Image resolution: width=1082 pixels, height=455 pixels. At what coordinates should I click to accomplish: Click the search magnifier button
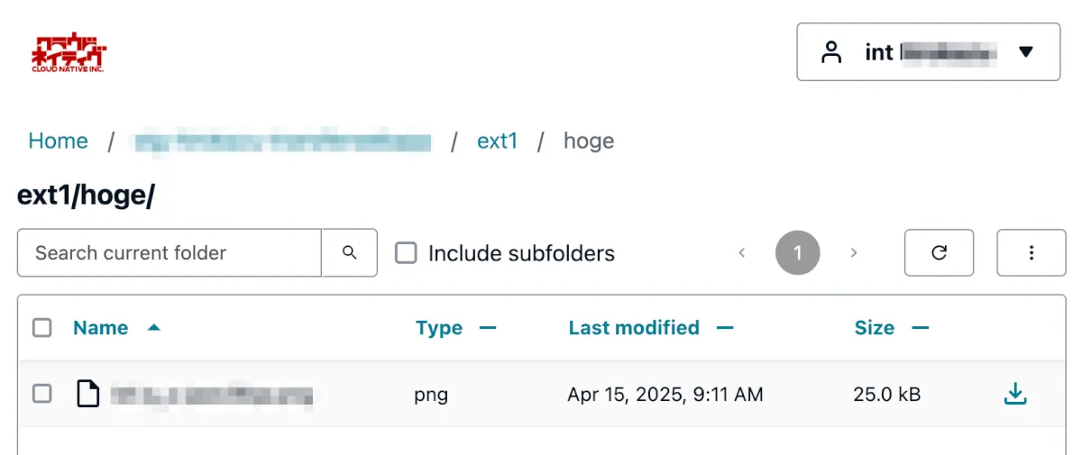(350, 253)
